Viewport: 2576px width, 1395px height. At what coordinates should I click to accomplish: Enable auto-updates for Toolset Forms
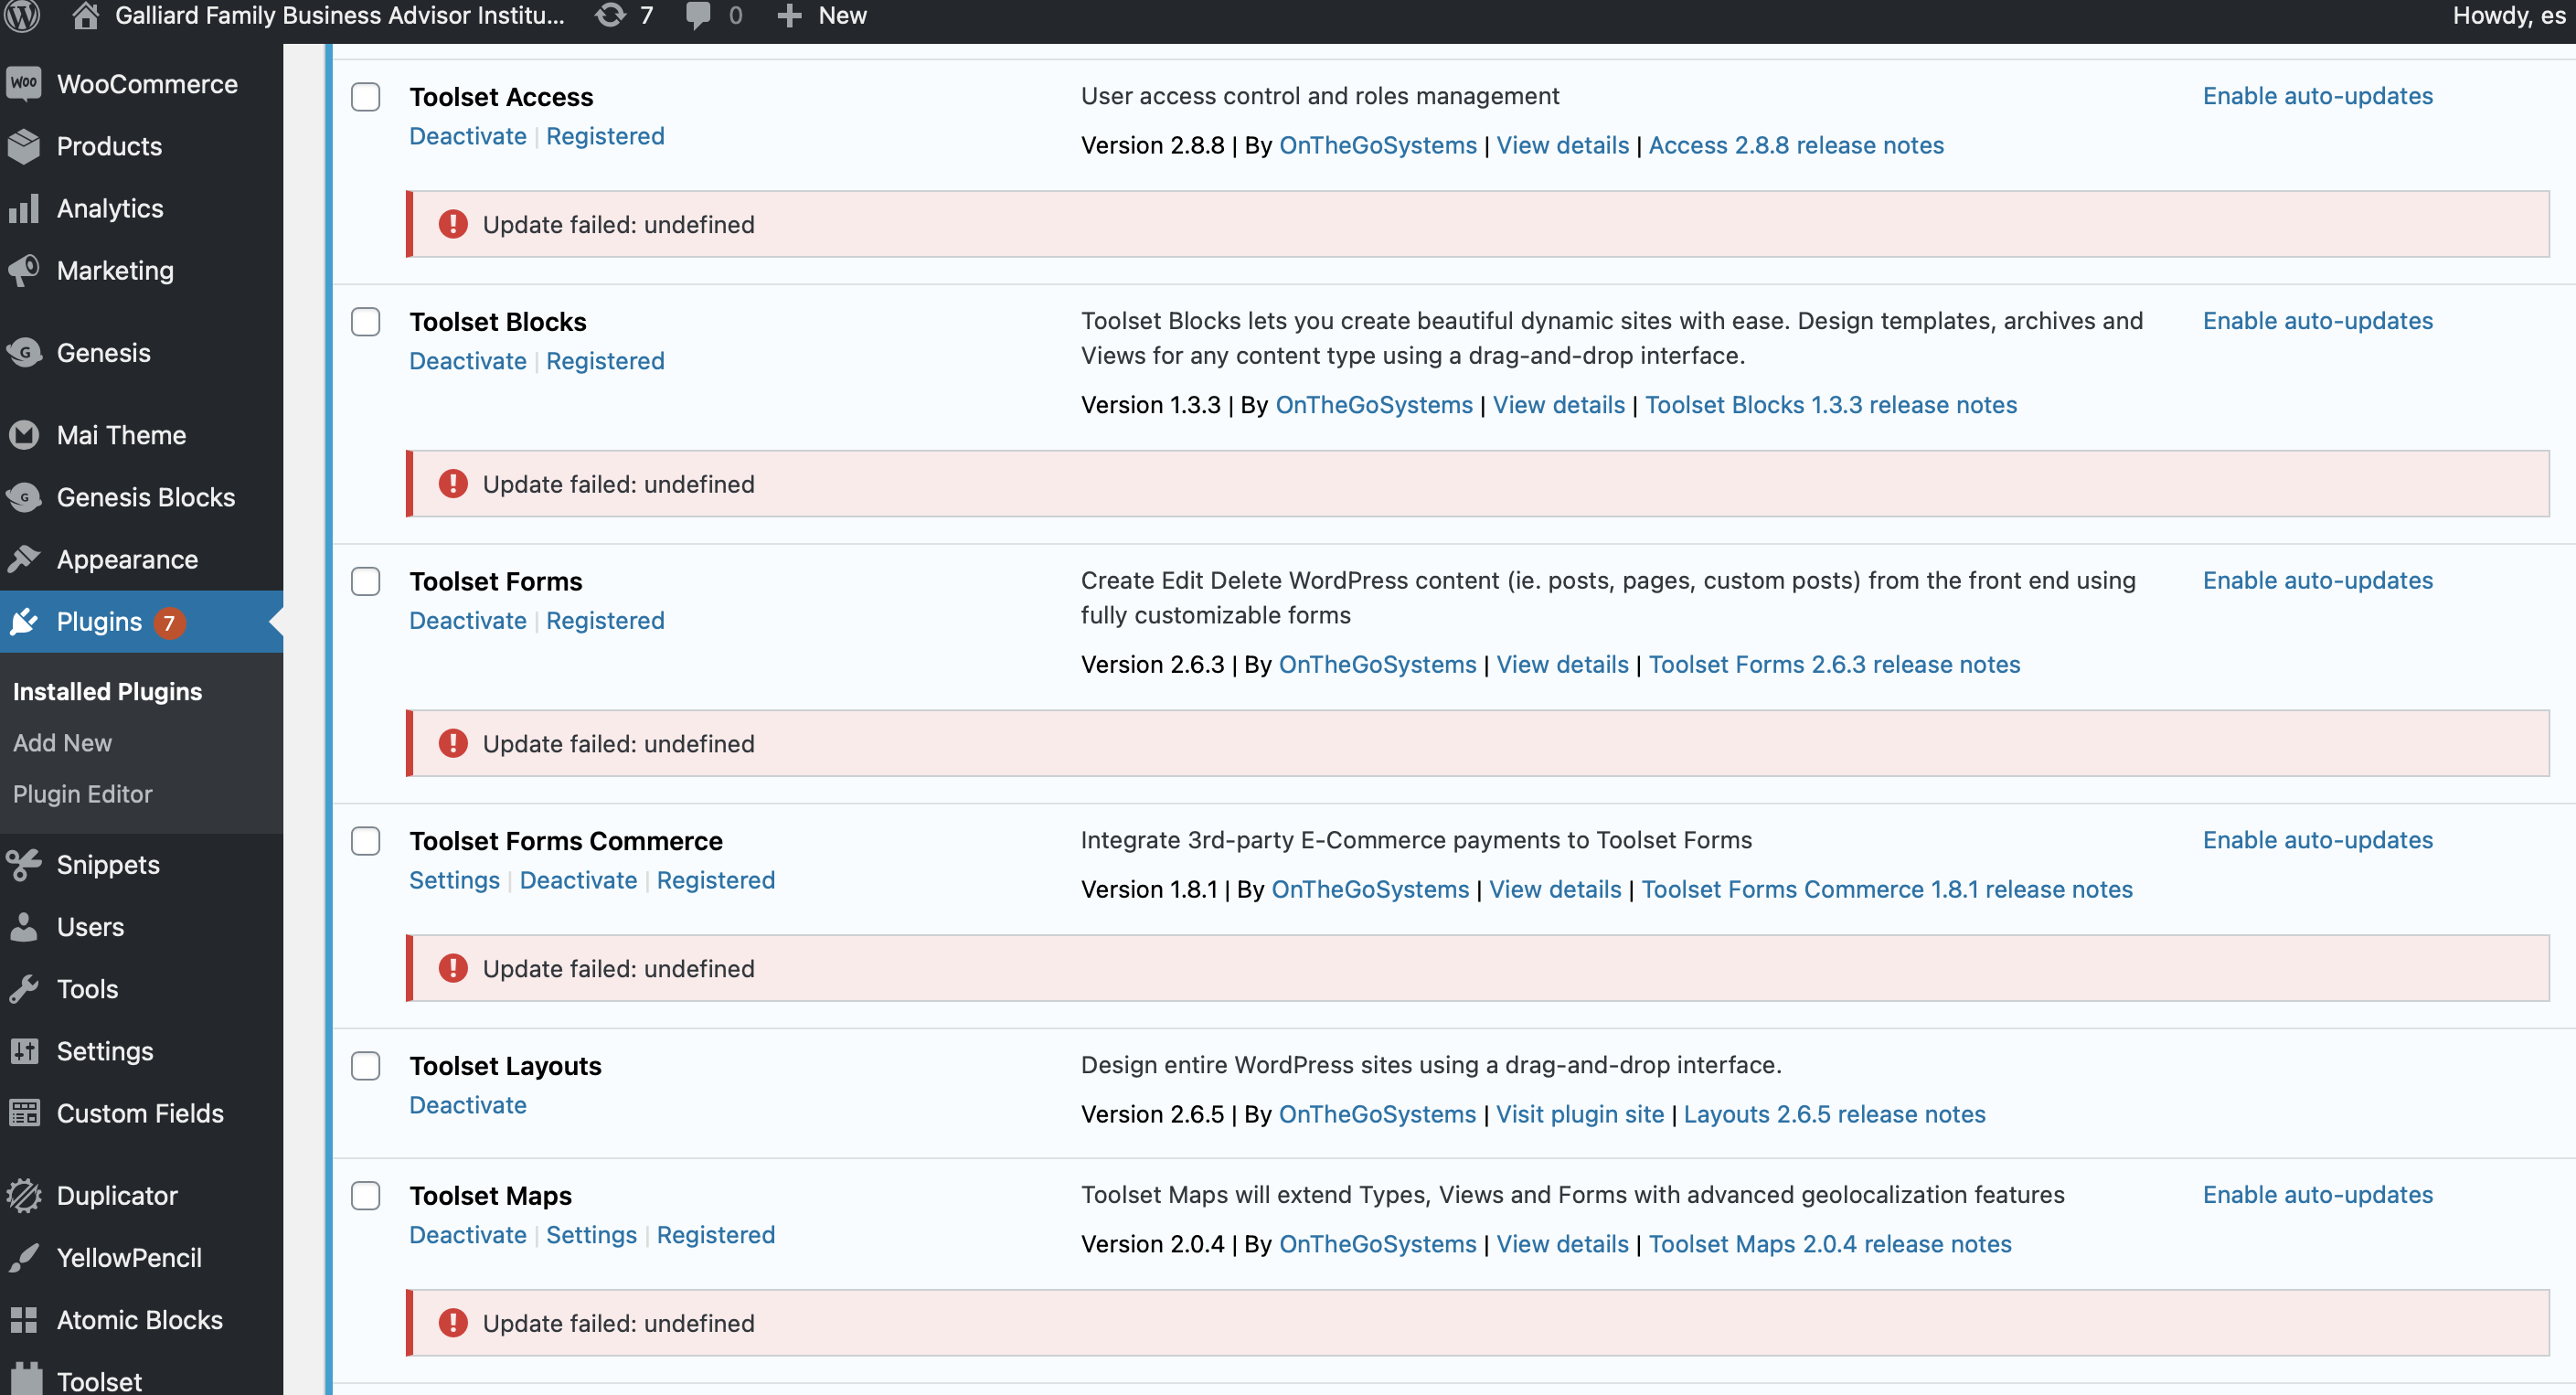click(x=2317, y=580)
